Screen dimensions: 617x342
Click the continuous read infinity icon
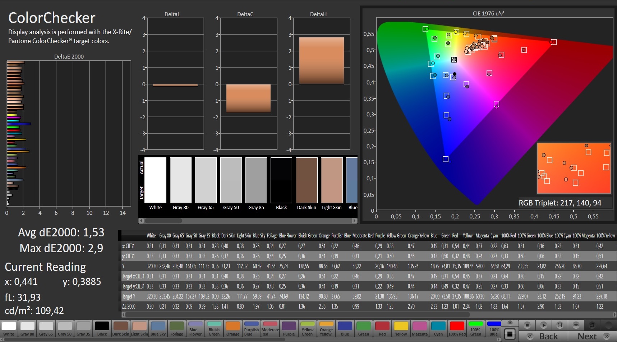(576, 325)
